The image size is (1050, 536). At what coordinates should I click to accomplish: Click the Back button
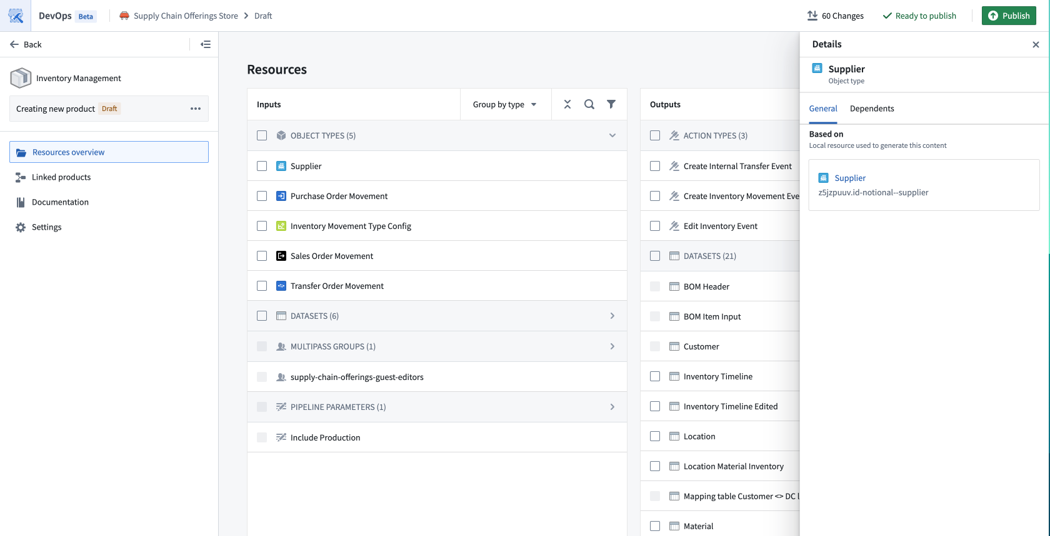pyautogui.click(x=26, y=44)
